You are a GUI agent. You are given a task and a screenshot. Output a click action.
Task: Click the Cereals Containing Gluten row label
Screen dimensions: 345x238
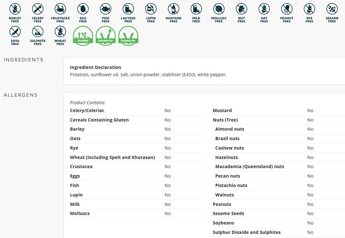click(x=99, y=120)
